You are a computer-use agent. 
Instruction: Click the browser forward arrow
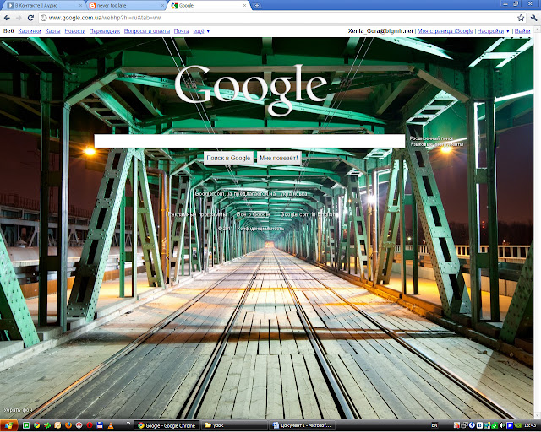19,18
